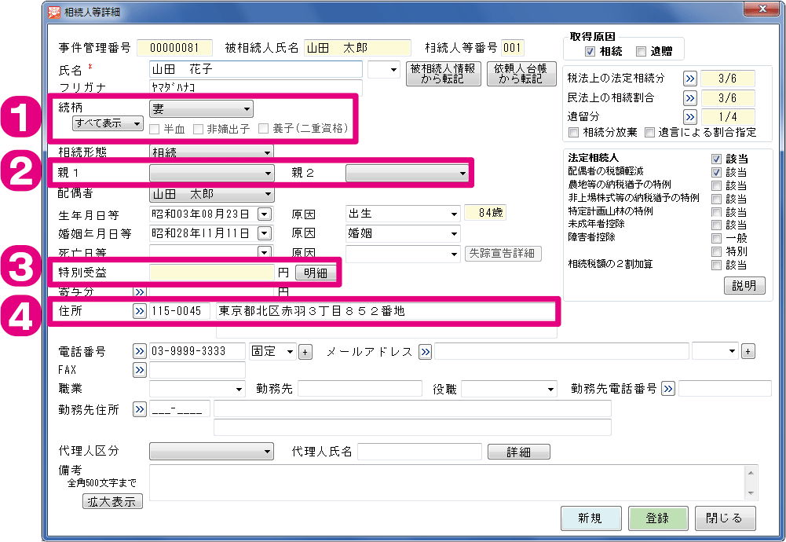Open the 生年月日等 date picker dropdown
786x542 pixels.
coord(264,214)
